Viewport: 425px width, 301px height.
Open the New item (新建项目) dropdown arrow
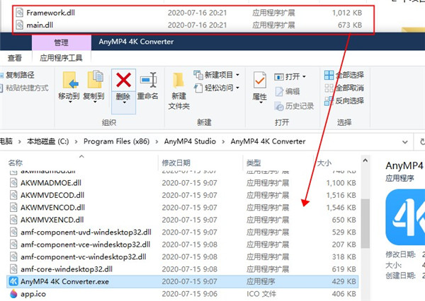237,75
